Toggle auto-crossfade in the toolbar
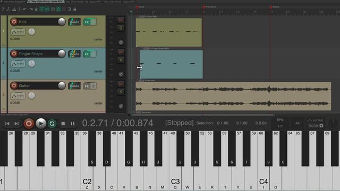340x191 pixels. (41, 9)
